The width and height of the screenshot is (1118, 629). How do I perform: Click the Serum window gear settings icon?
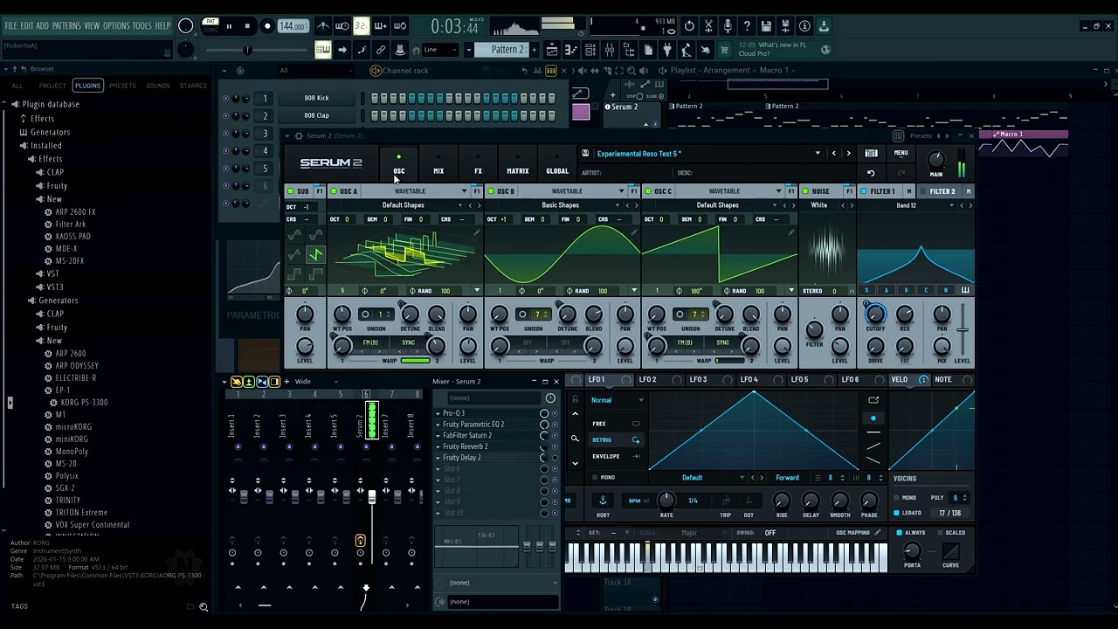[x=299, y=136]
